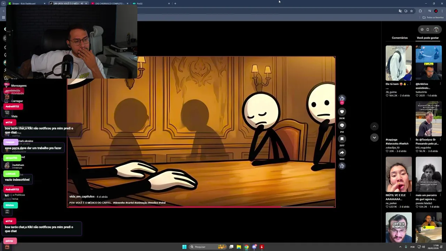446x251 pixels.
Task: Open vida_em_capitulos creator name on video
Action: click(82, 197)
